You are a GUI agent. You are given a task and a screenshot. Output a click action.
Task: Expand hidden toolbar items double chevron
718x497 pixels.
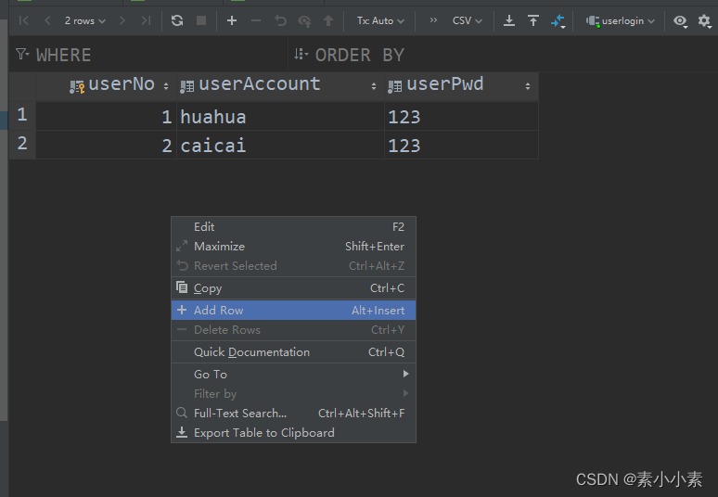coord(433,20)
